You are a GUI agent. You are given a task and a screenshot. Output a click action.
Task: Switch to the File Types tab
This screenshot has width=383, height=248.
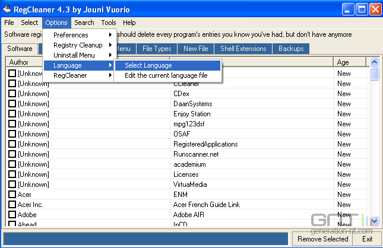coord(157,49)
